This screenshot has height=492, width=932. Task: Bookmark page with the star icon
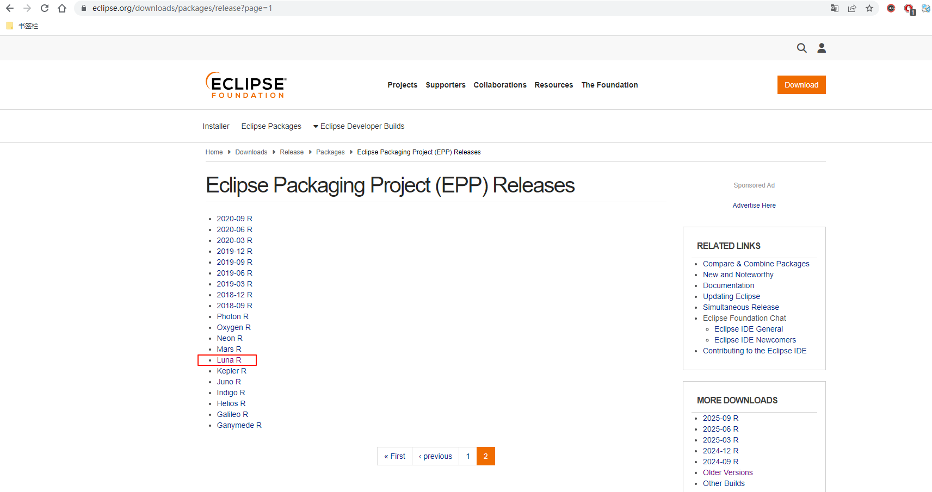click(869, 8)
